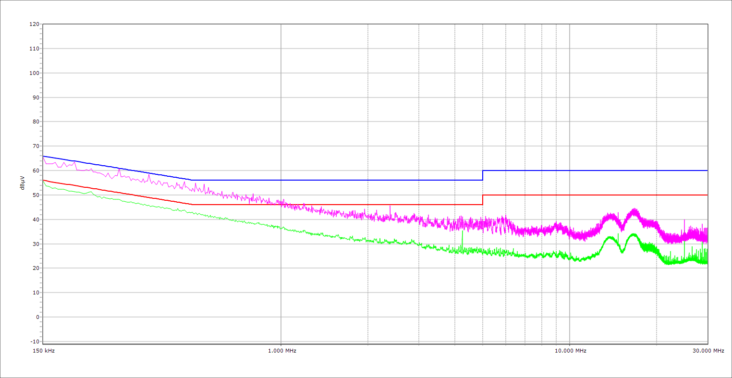Select the dBµV y-axis unit label
Screen dimensions: 732x378
coord(22,183)
